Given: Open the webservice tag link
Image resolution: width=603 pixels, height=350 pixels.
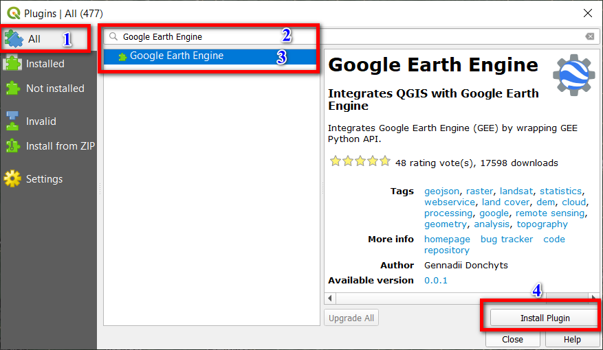Looking at the screenshot, I should tap(450, 202).
